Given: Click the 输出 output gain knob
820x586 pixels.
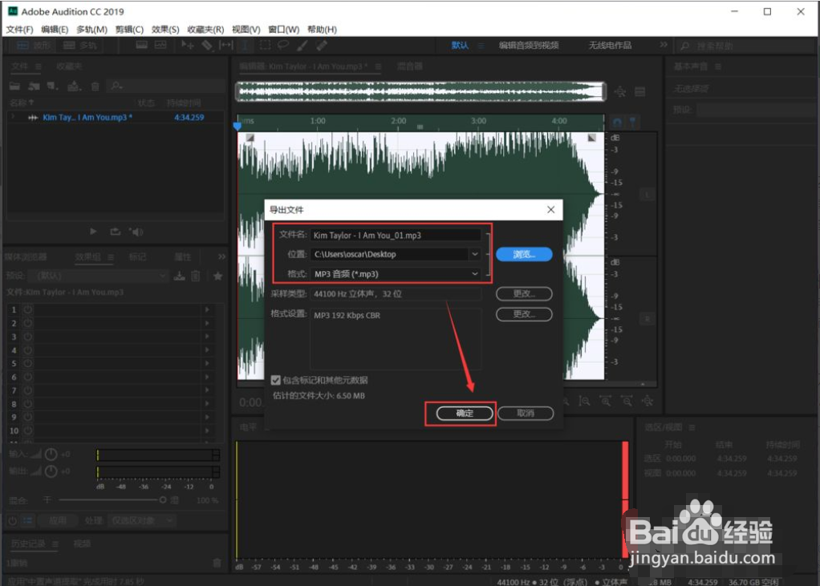Looking at the screenshot, I should point(51,471).
